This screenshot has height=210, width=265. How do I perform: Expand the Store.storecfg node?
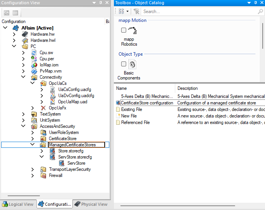(42, 151)
